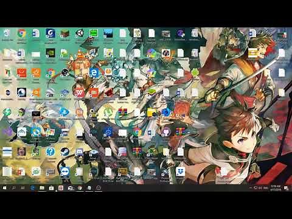Open the blue question mark help icon
The height and width of the screenshot is (219, 292).
coord(50,151)
